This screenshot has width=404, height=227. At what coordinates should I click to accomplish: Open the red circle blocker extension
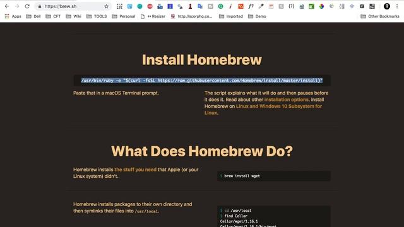point(150,6)
